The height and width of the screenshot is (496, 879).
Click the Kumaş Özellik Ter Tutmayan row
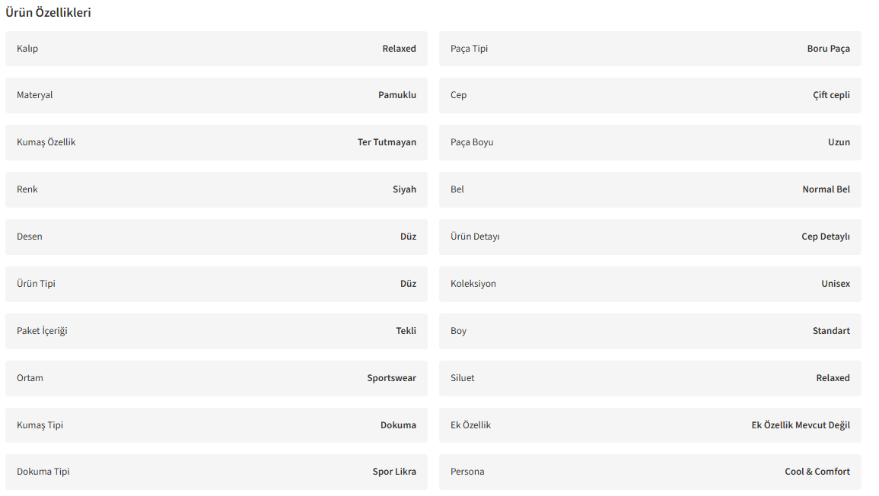[216, 142]
